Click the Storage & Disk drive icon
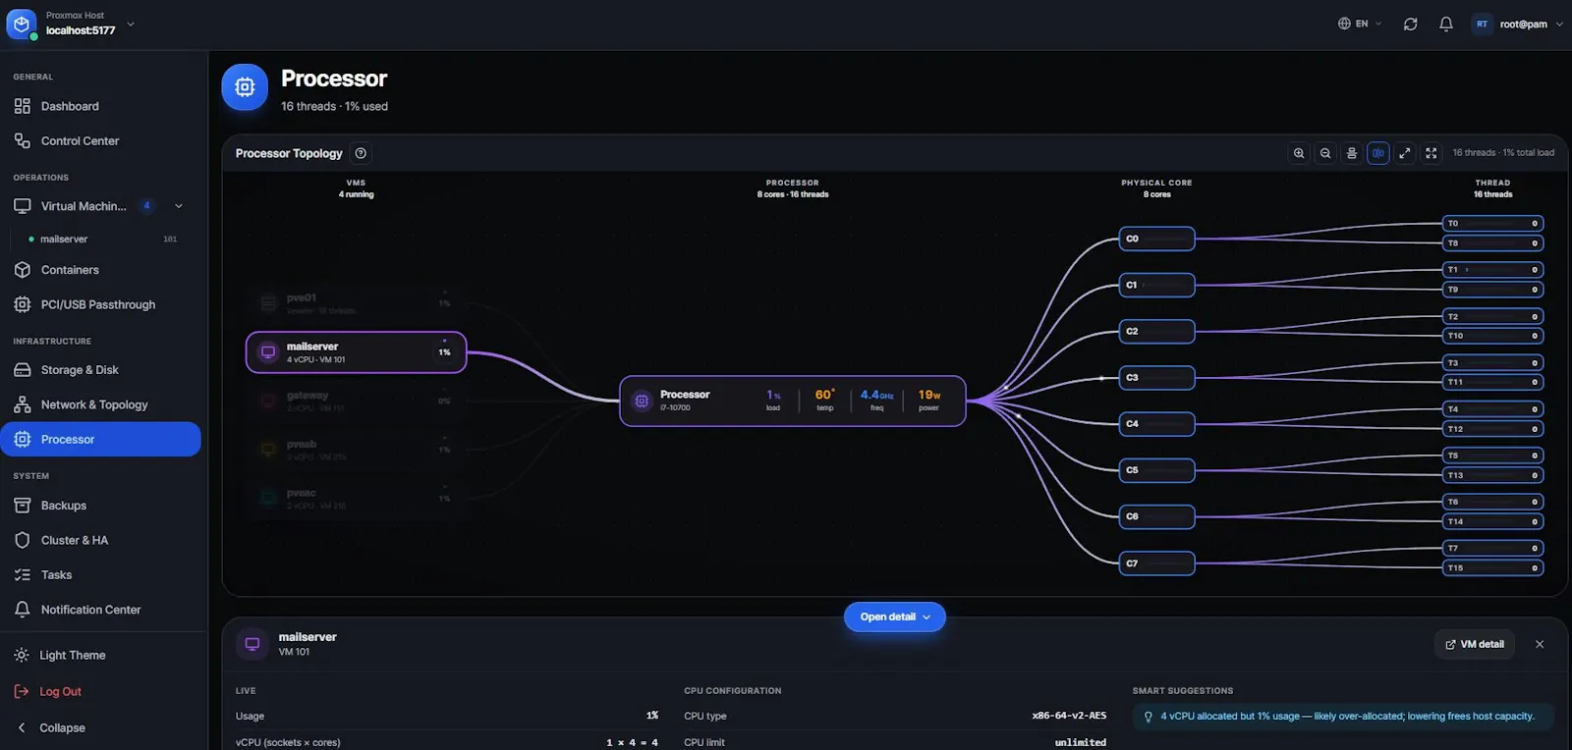 coord(23,370)
